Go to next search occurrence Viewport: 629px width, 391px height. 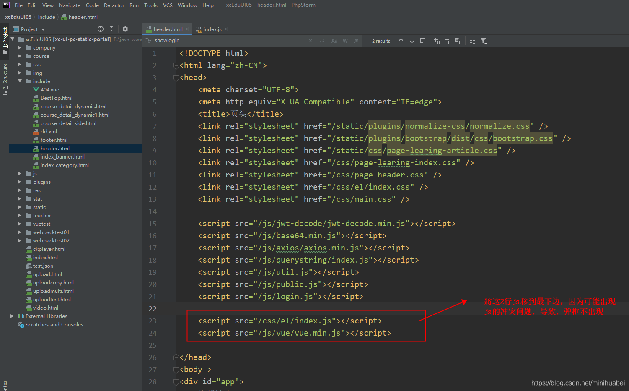412,41
